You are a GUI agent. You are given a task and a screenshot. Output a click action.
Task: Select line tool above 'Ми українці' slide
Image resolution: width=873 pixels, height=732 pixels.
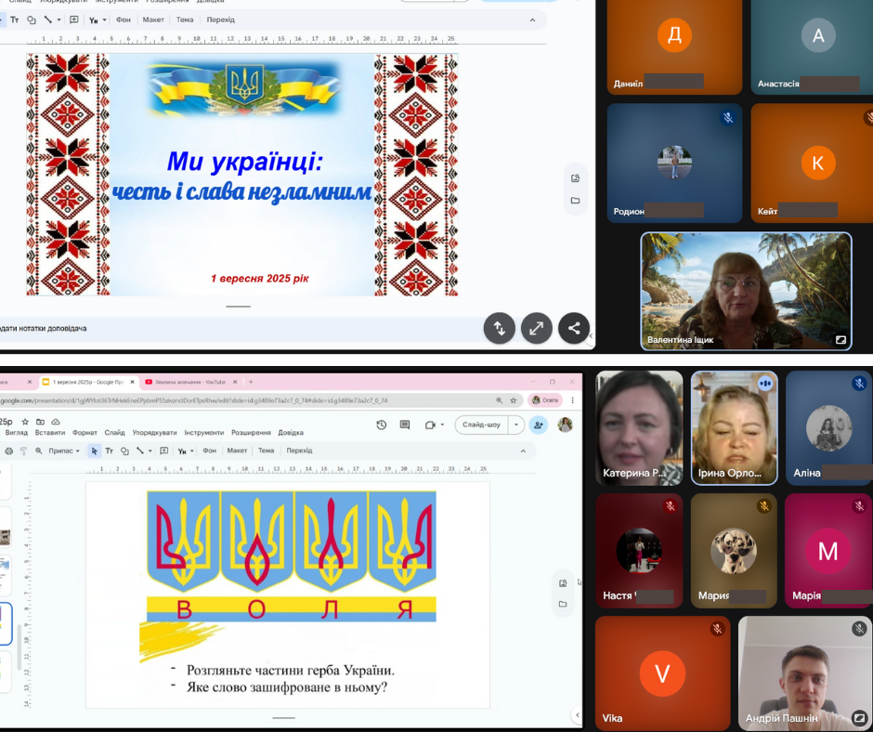pos(48,20)
